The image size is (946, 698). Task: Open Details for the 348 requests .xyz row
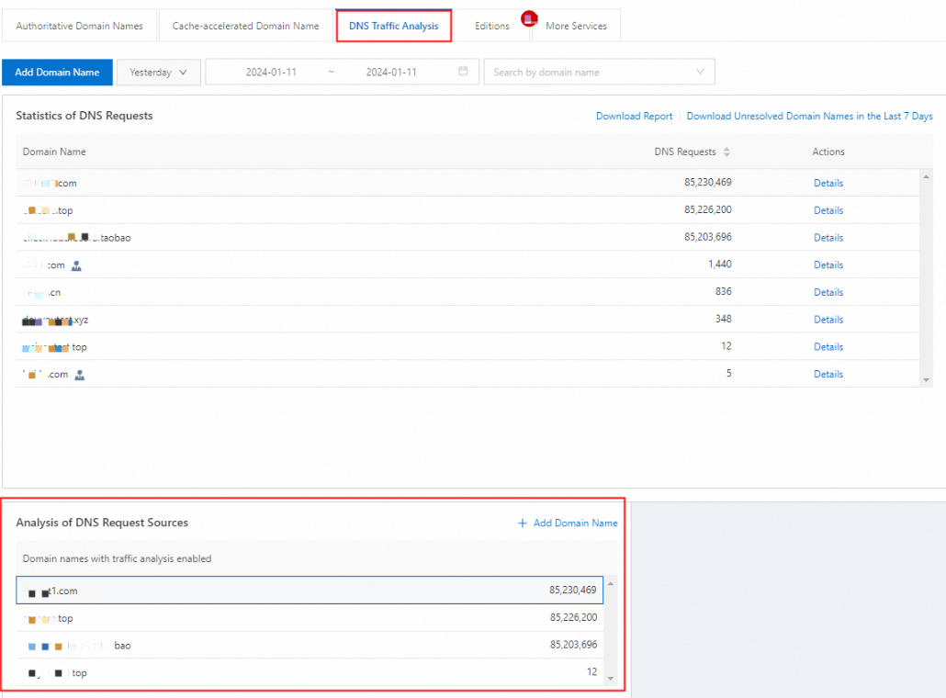click(x=828, y=319)
